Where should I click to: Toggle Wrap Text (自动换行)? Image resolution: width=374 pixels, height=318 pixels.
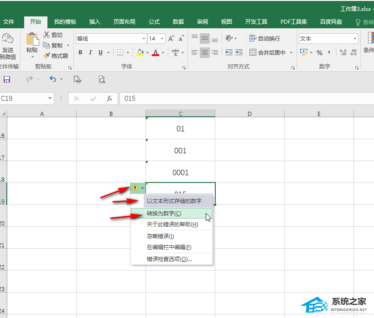[x=265, y=39]
